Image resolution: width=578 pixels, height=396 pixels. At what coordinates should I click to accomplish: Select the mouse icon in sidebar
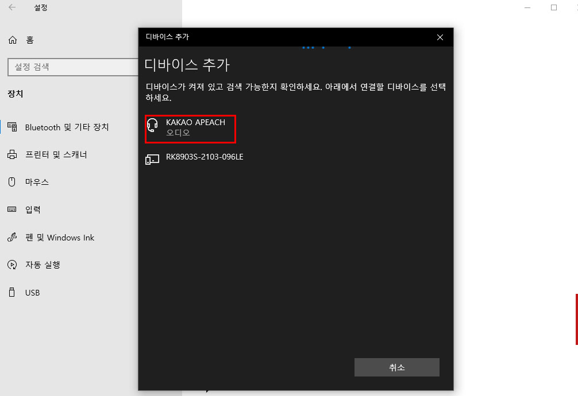click(12, 182)
